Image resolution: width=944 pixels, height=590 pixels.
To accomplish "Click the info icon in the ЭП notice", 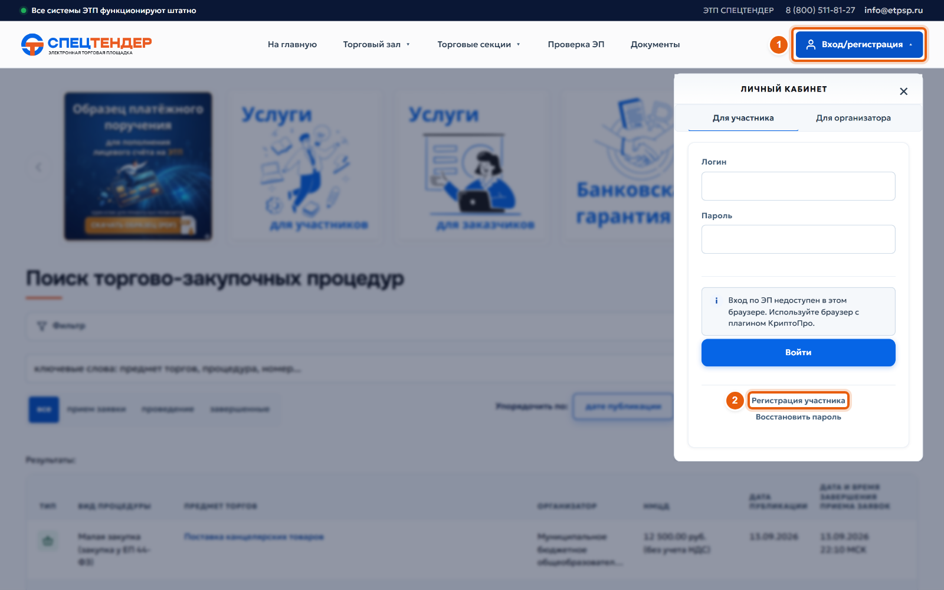I will 716,300.
